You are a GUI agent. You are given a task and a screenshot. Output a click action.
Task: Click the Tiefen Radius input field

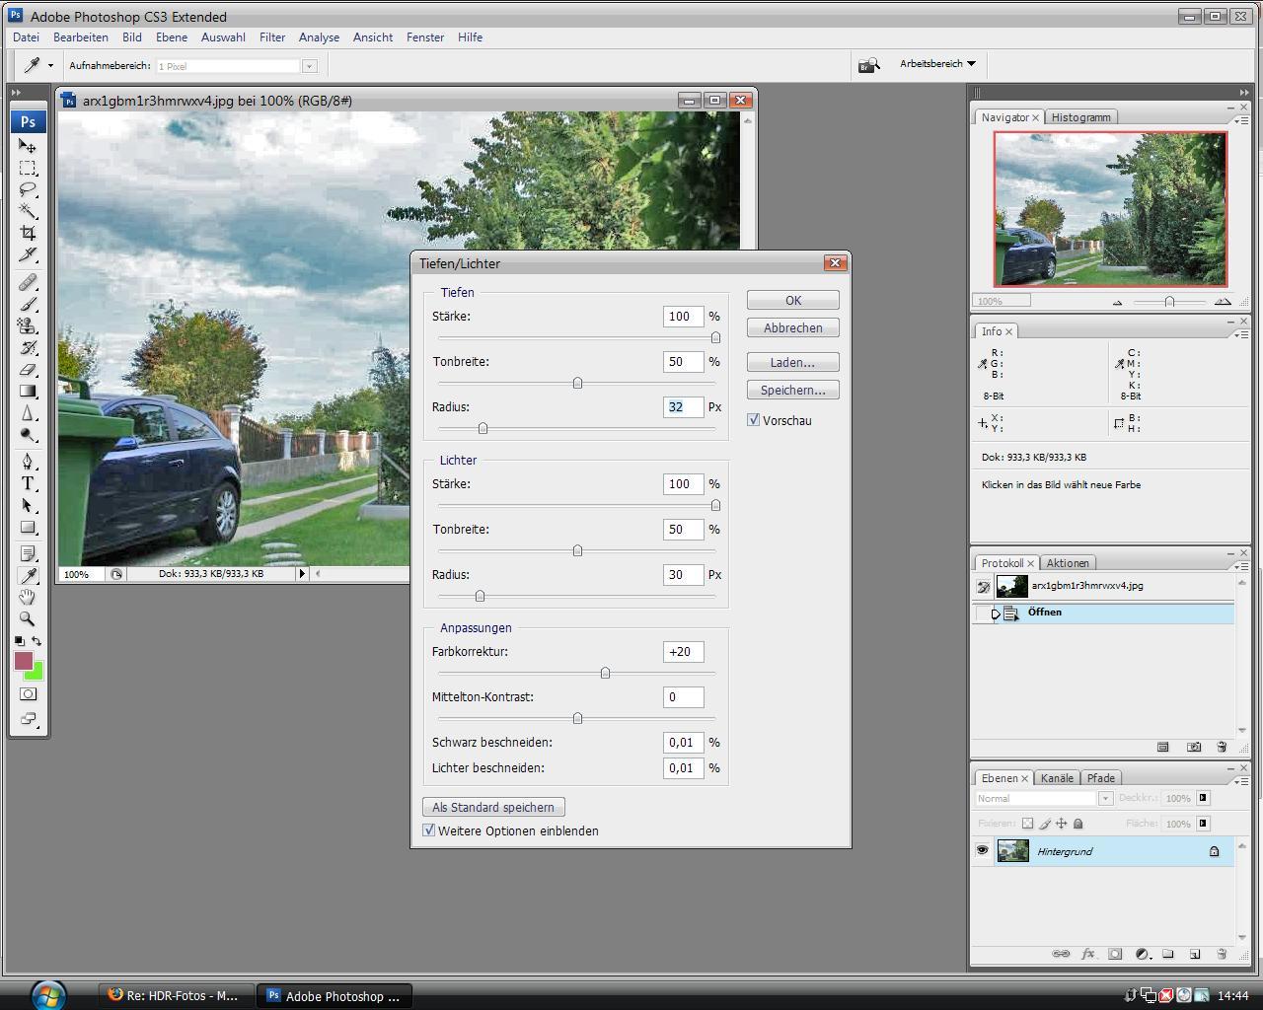tap(682, 407)
